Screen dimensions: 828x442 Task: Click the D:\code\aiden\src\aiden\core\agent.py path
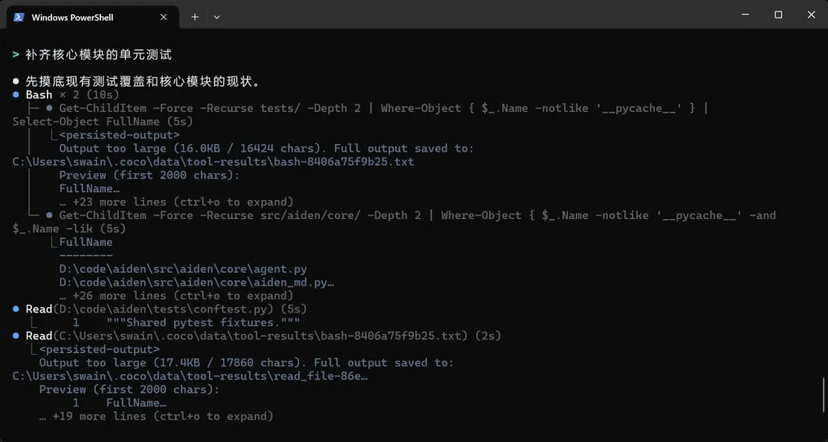(x=183, y=269)
